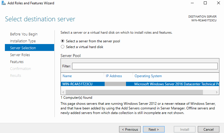
Task: Go to Before You Begin step
Action: pyautogui.click(x=24, y=34)
